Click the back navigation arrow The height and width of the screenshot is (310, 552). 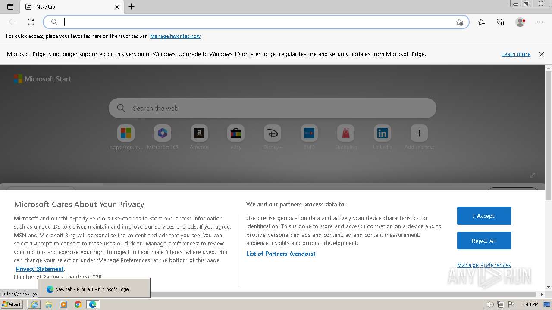pyautogui.click(x=12, y=22)
